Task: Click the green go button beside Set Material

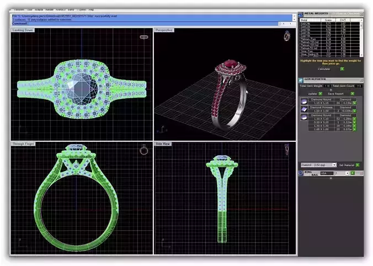Action: pyautogui.click(x=358, y=165)
